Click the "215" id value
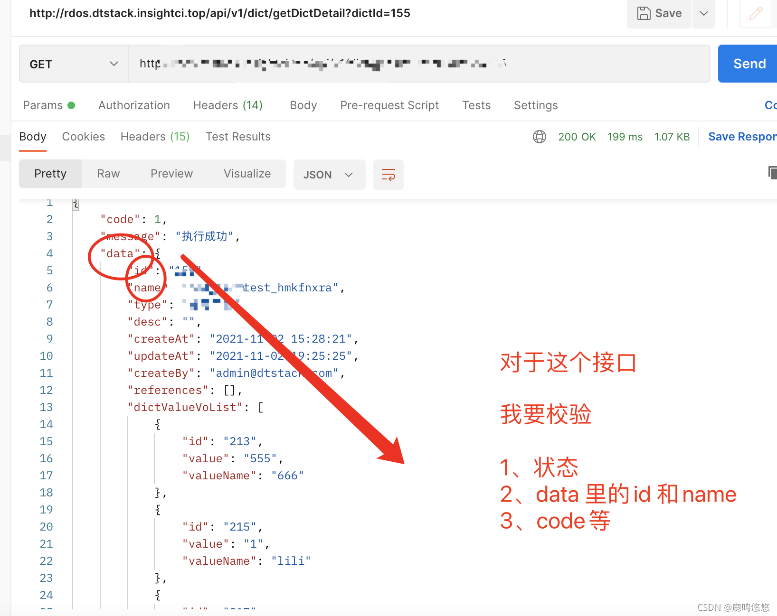Viewport: 777px width, 616px height. (x=240, y=527)
